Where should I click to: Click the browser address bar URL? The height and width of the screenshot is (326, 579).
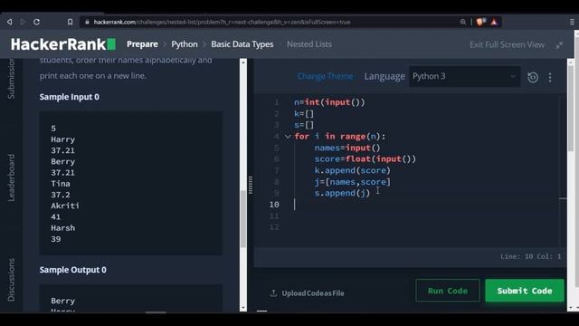point(222,22)
